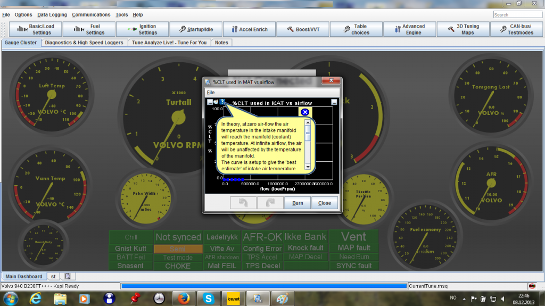545x306 pixels.
Task: Click help tooltip scrollbar down arrow
Action: coord(308,167)
